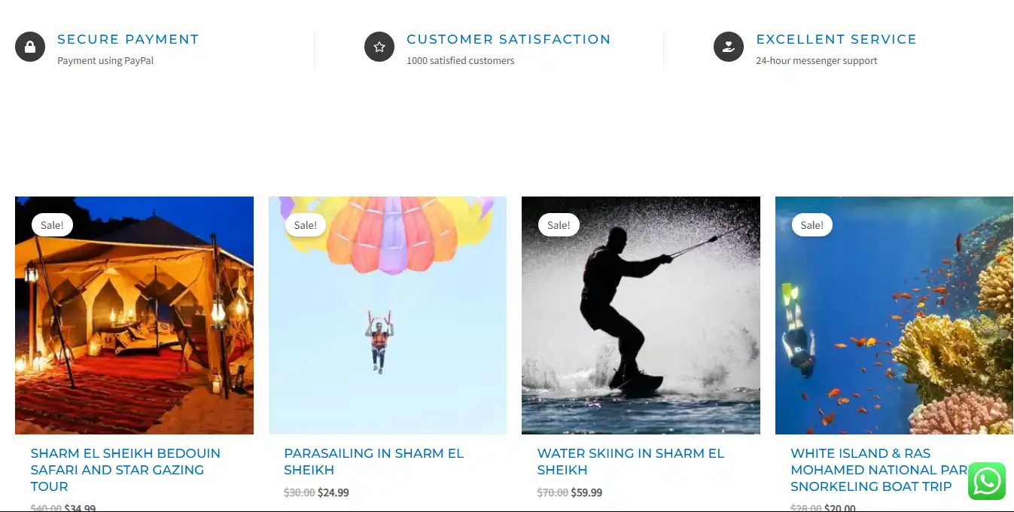1014x512 pixels.
Task: Click the hand-heart icon beside Excellent Service
Action: pyautogui.click(x=729, y=47)
